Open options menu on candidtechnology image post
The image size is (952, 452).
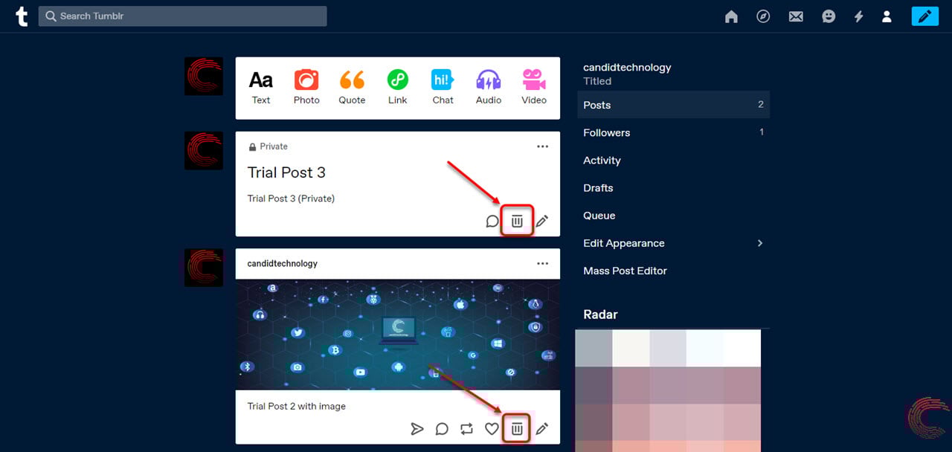pos(542,263)
